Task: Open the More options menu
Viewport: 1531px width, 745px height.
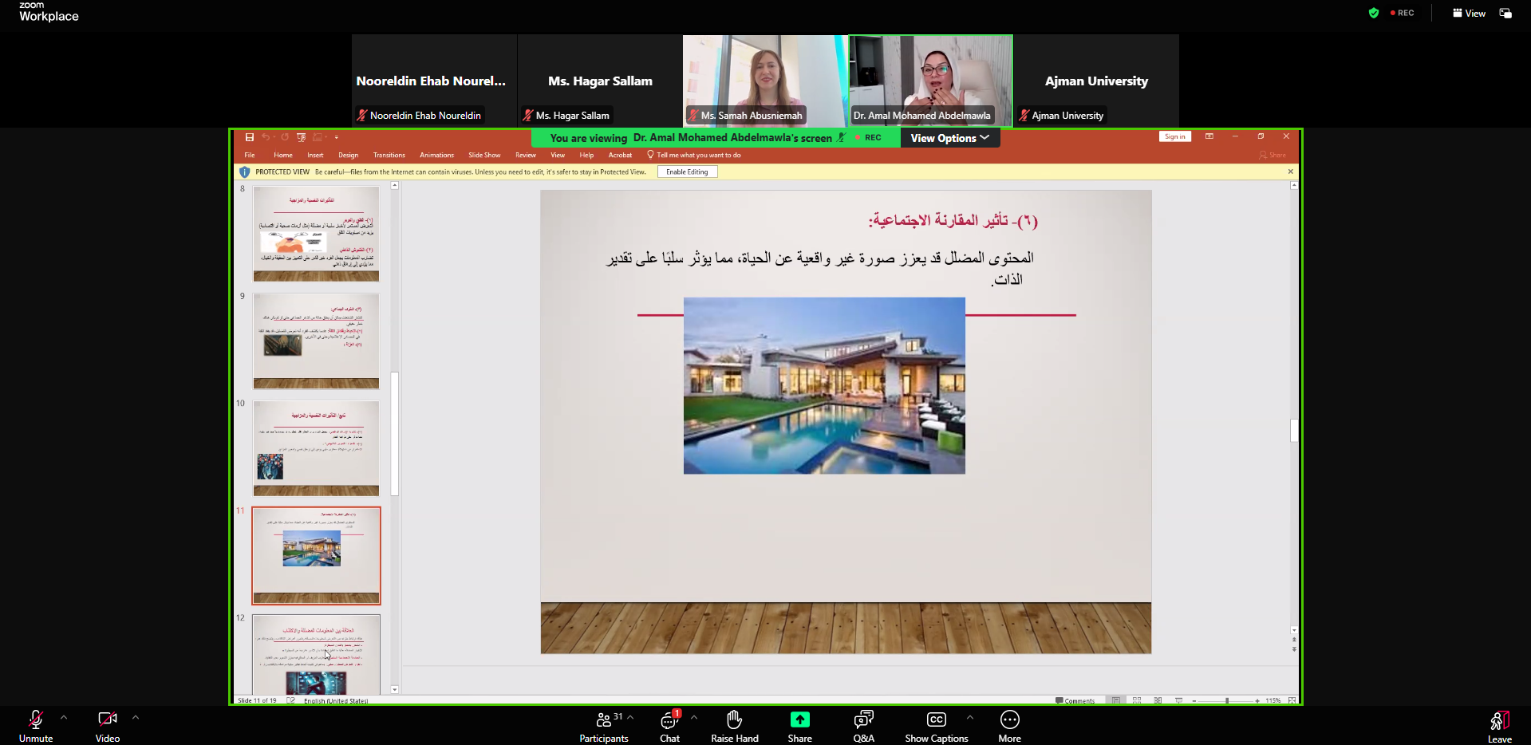Action: [1009, 725]
